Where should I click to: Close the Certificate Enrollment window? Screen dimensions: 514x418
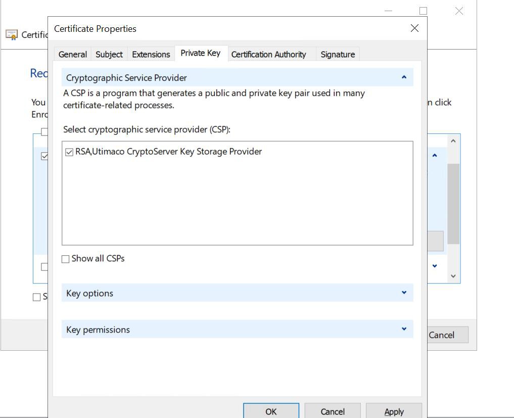pos(459,11)
